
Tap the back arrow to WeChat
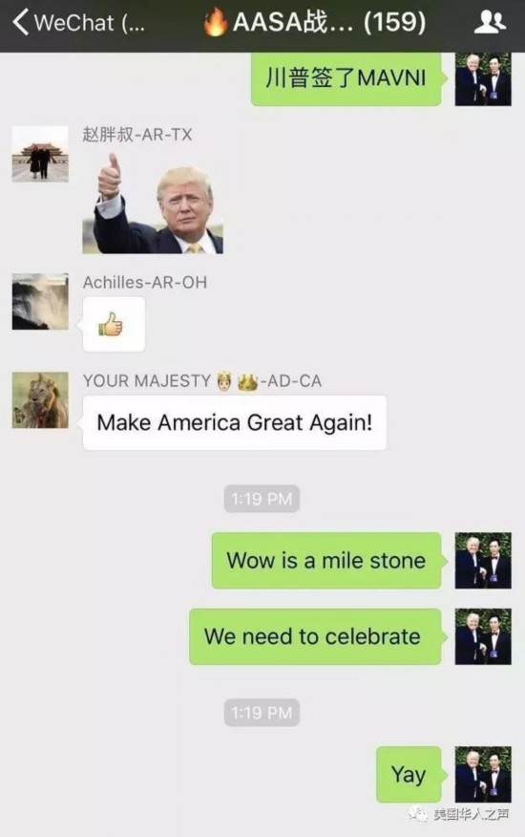click(20, 22)
